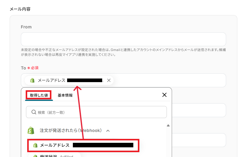Click the Shopify icon in the To field chip
Image resolution: width=247 pixels, height=157 pixels.
point(32,80)
